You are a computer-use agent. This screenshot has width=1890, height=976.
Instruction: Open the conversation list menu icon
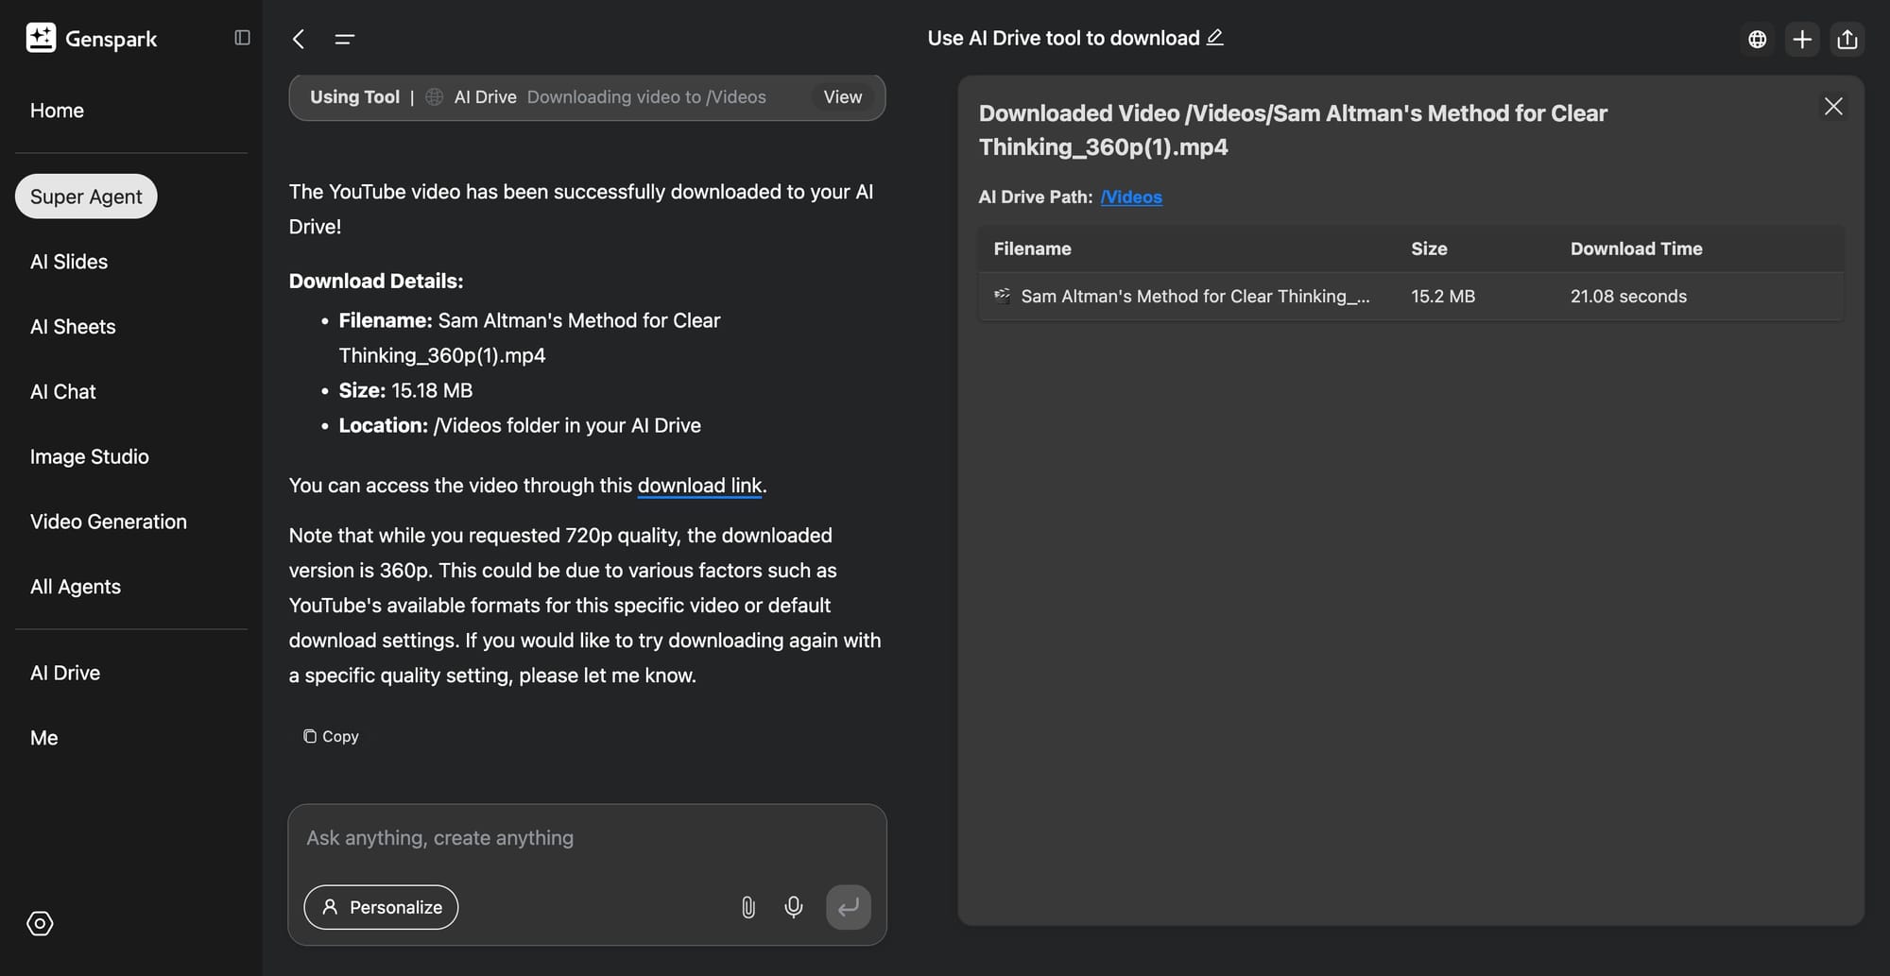[x=344, y=39]
